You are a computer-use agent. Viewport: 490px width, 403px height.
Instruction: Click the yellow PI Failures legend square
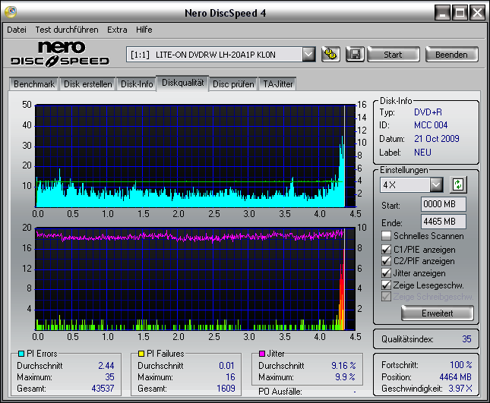point(141,354)
